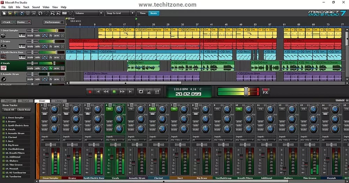Click the Rewind double-arrow button
This screenshot has width=349, height=183.
point(106,91)
